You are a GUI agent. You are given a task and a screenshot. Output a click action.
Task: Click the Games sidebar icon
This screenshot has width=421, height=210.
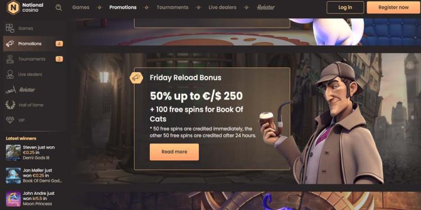click(x=10, y=28)
